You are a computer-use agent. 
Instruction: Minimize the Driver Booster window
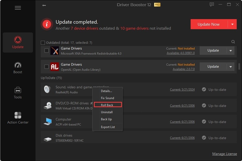[x=220, y=5]
